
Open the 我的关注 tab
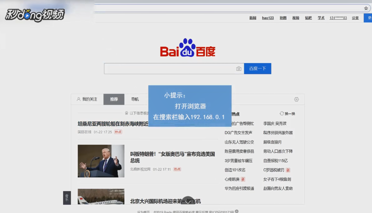(87, 99)
